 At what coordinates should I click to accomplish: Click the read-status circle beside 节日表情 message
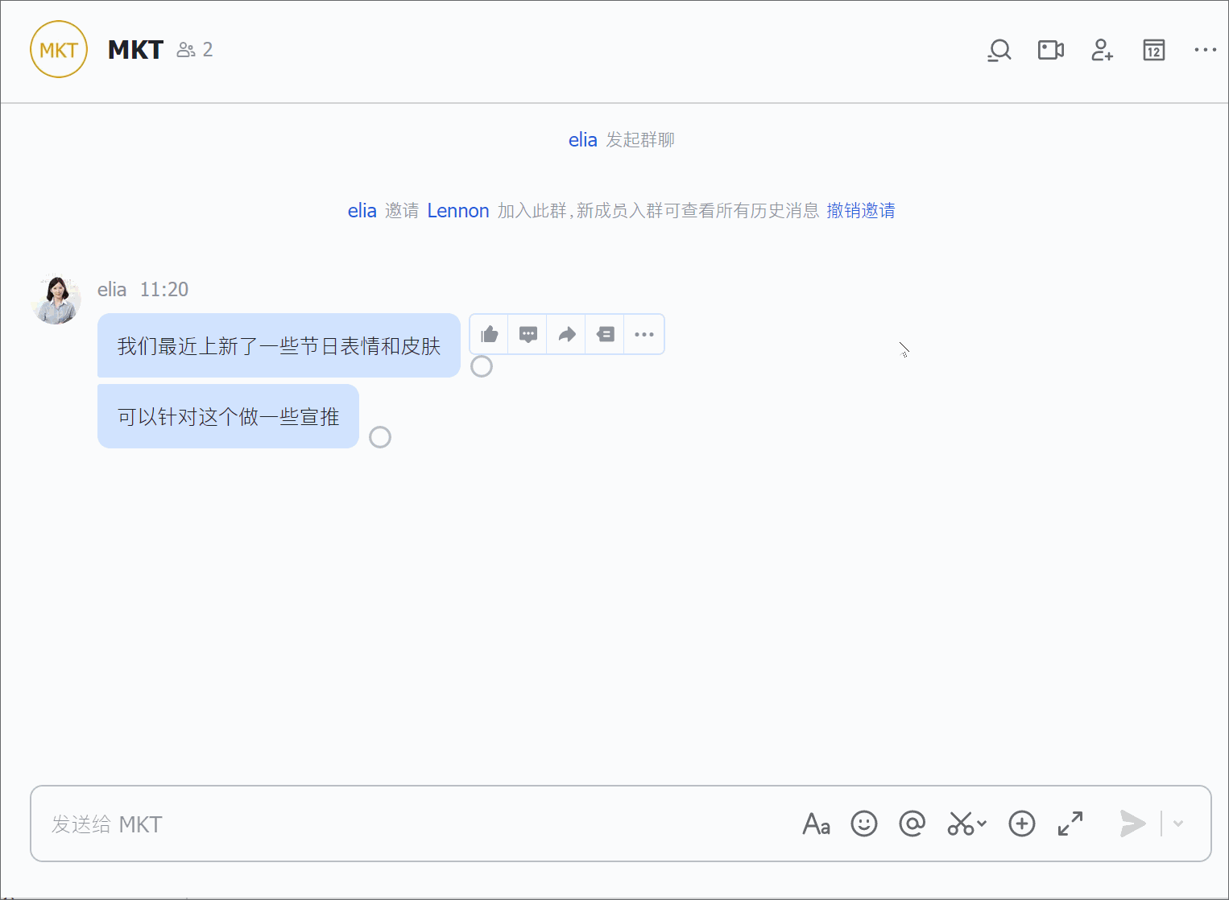[x=482, y=366]
